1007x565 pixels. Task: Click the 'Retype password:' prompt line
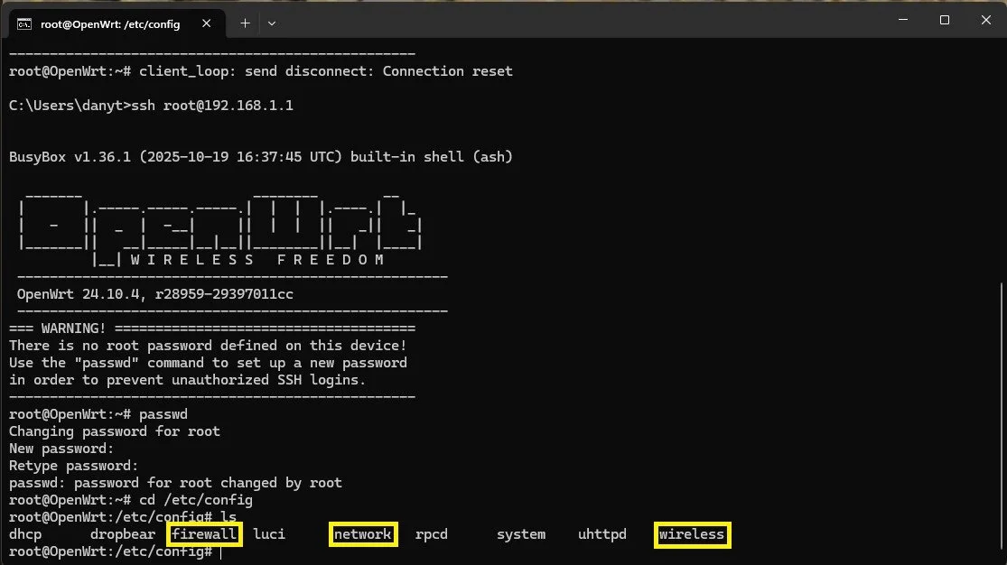pyautogui.click(x=73, y=466)
